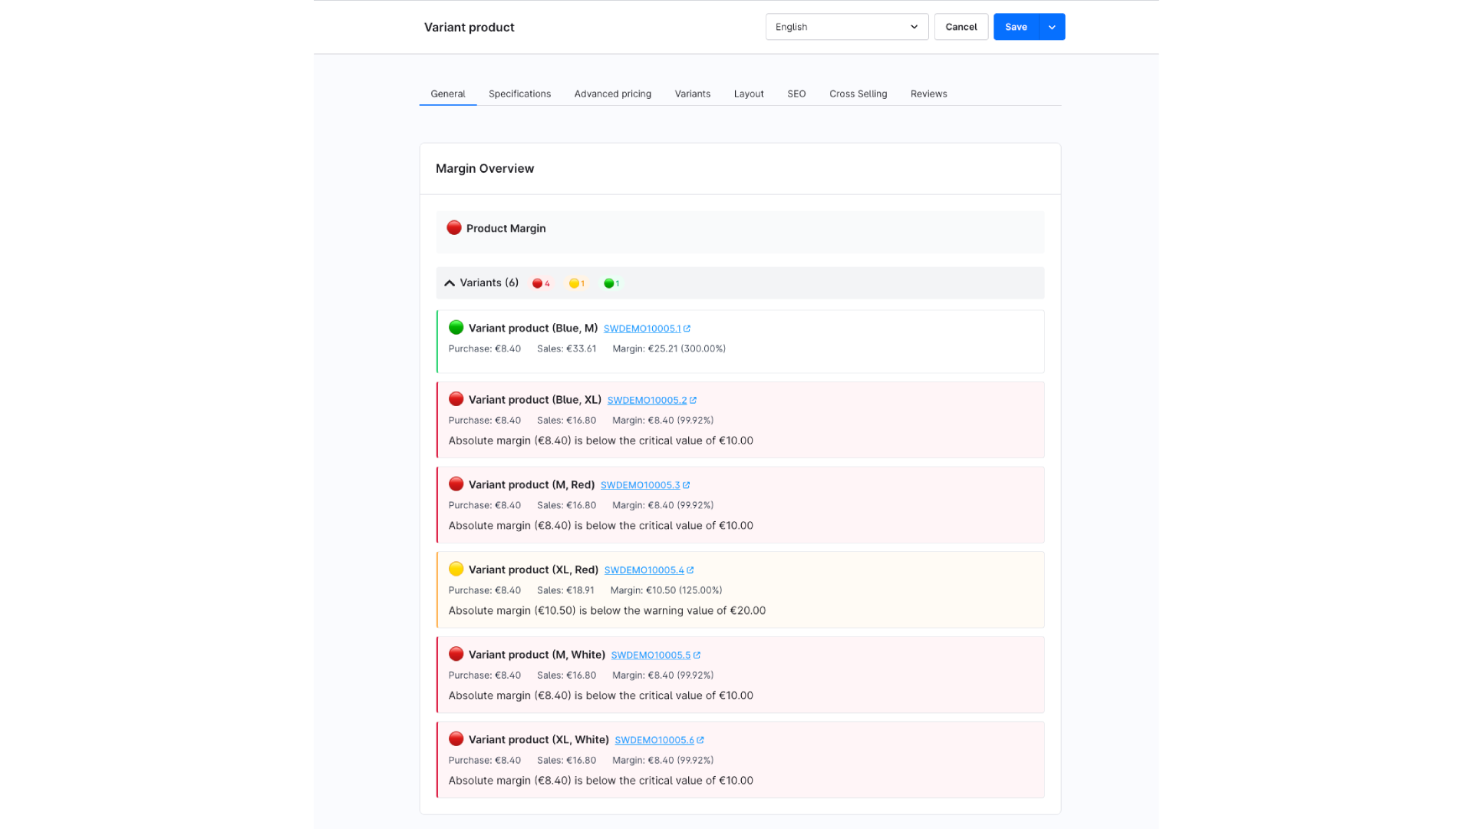This screenshot has width=1473, height=829.
Task: Open the English language dropdown
Action: (x=846, y=27)
